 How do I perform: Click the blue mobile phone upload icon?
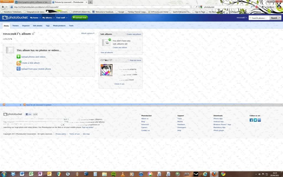19,69
